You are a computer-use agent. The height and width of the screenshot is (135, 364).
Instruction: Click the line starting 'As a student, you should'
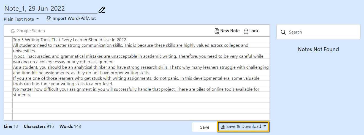point(141,67)
